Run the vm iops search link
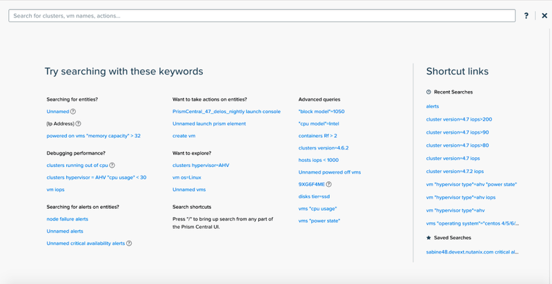Viewport: 552px width, 284px height. tap(55, 190)
